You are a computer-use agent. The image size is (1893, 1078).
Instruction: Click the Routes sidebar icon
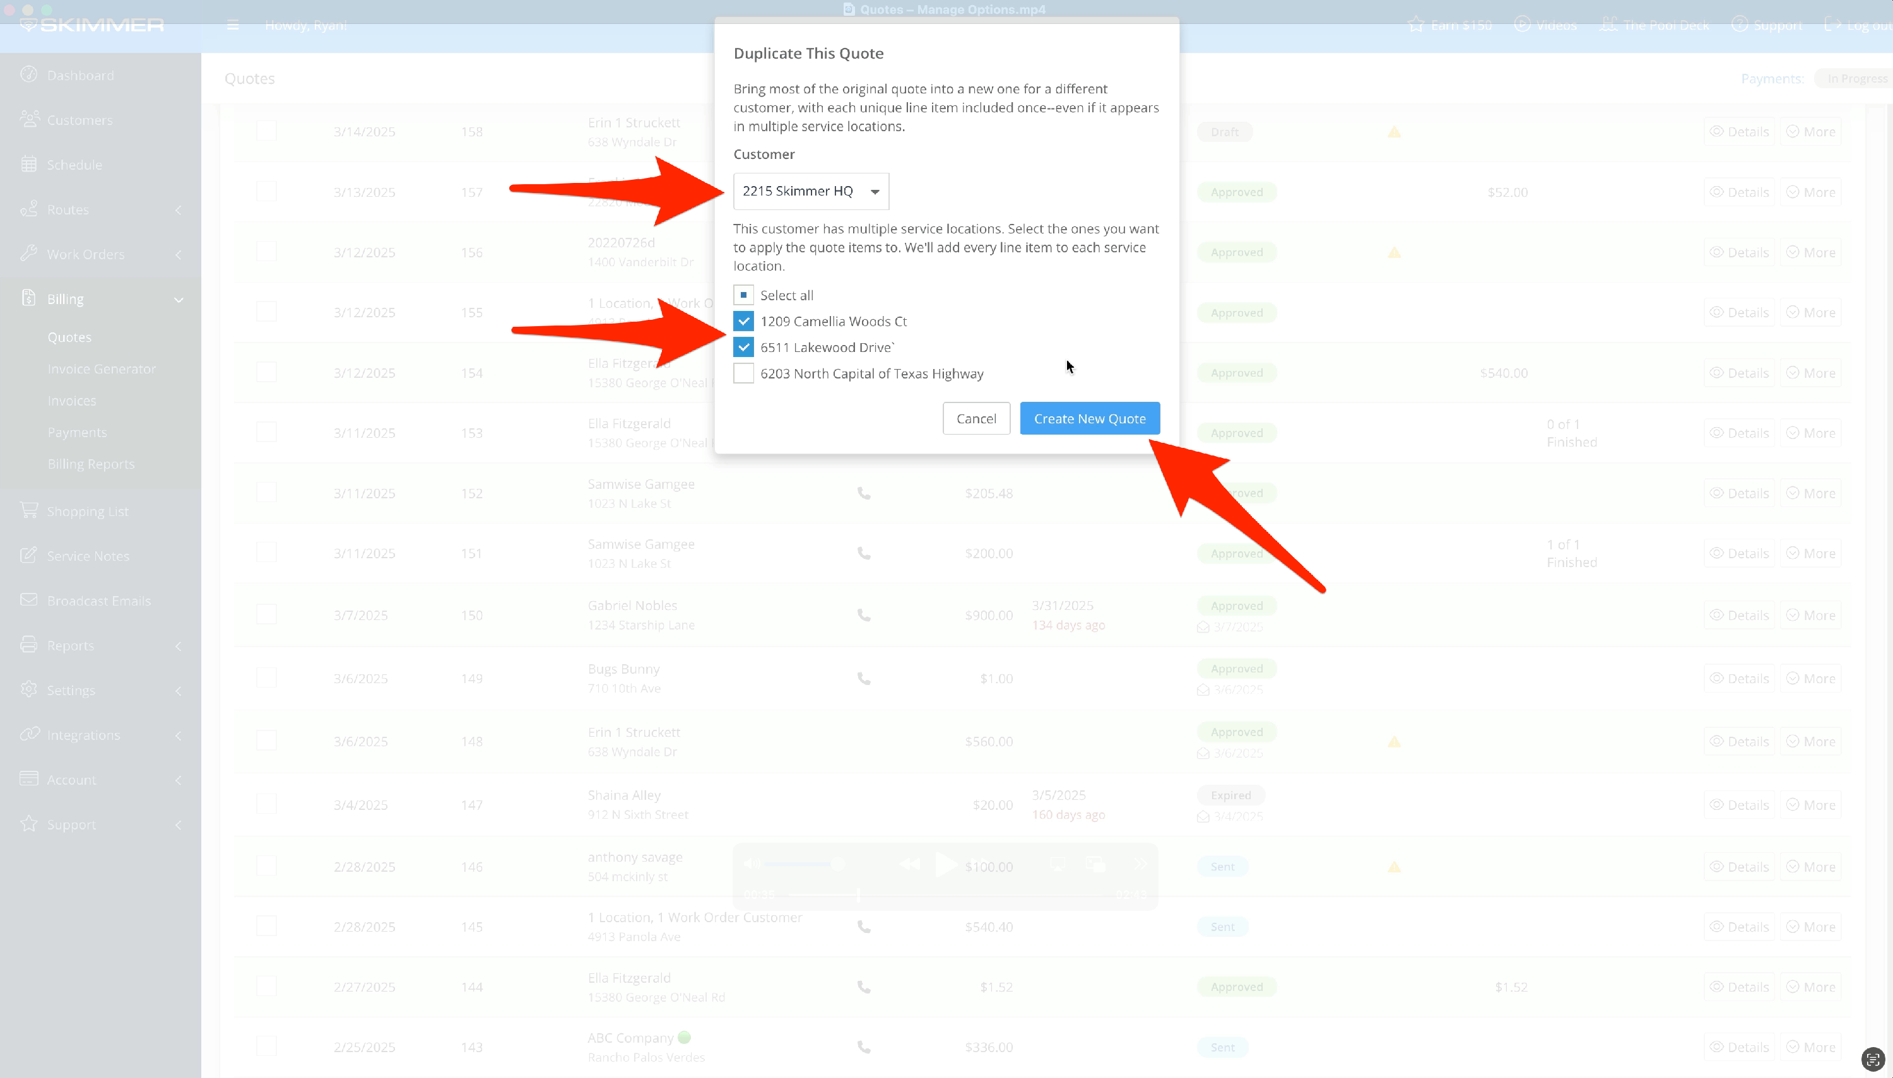point(29,209)
